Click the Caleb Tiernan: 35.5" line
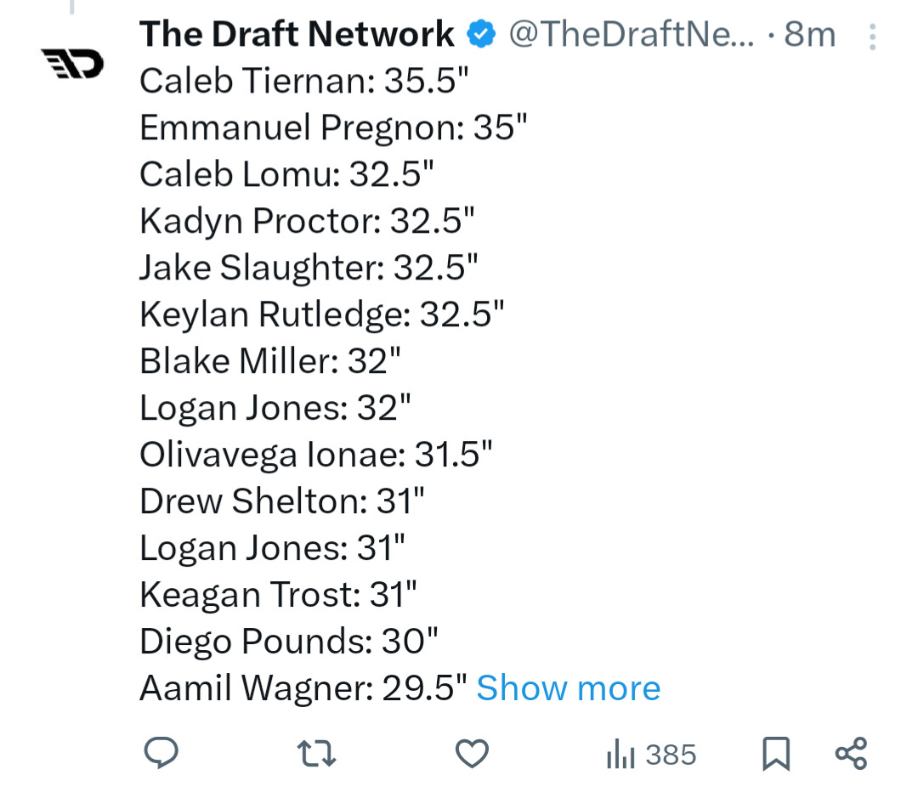This screenshot has width=918, height=792. 303,81
